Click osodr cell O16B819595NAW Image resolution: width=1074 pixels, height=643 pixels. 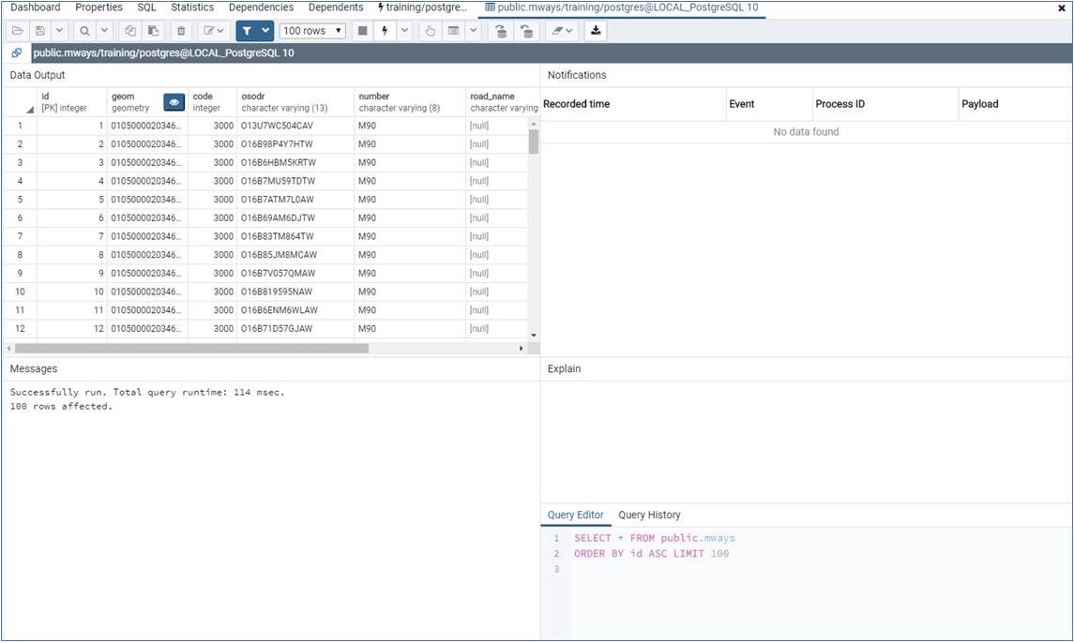(295, 292)
